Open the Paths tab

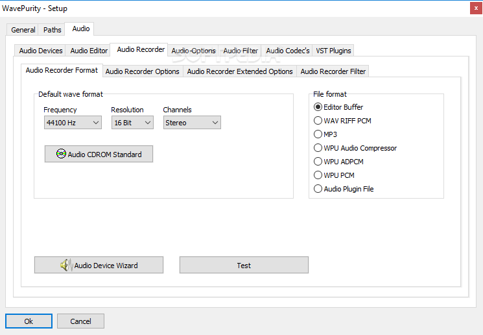[52, 30]
